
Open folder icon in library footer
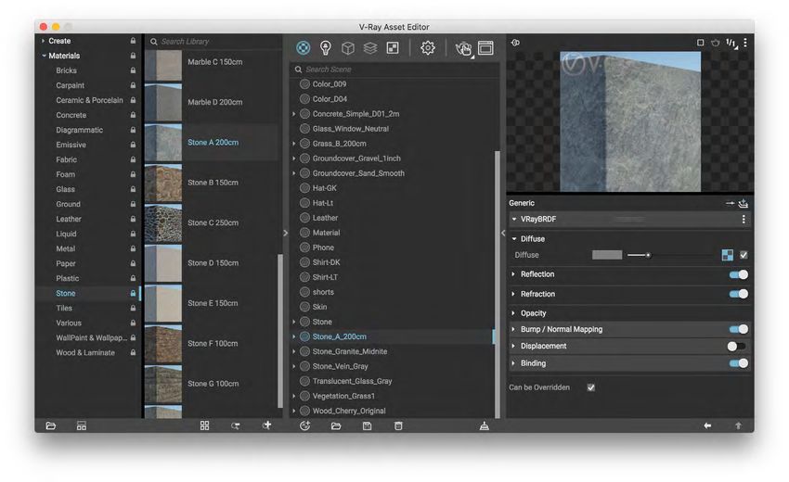51,425
